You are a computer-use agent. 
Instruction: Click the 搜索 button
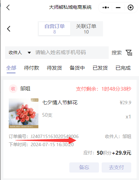116,53
